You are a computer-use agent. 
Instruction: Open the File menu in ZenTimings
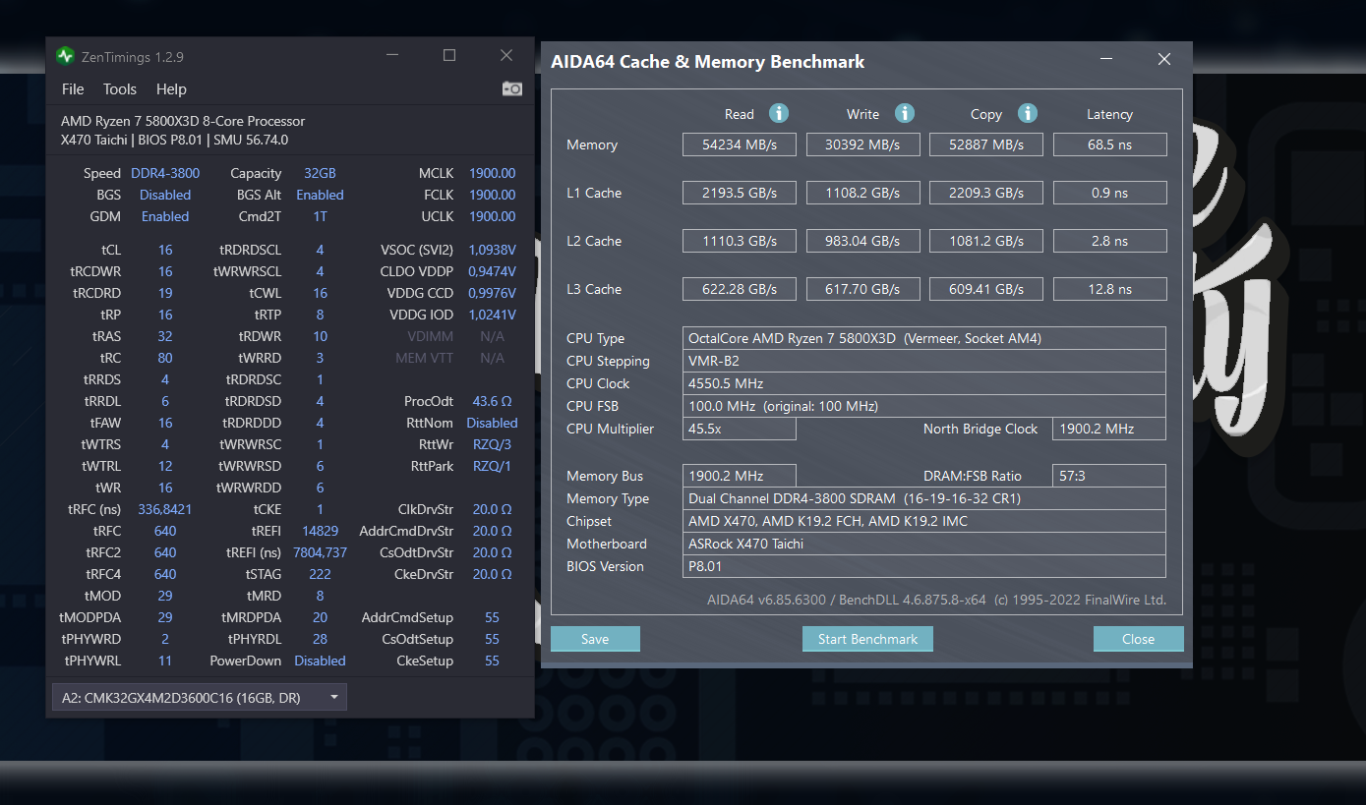73,88
